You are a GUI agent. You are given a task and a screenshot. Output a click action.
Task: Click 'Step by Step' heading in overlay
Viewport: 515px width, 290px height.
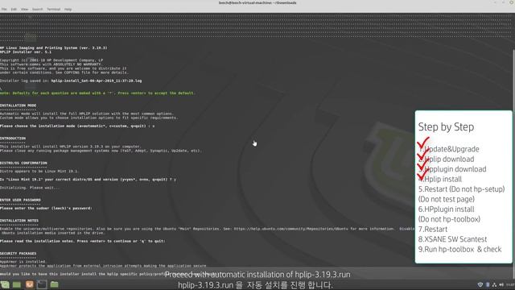pyautogui.click(x=446, y=127)
